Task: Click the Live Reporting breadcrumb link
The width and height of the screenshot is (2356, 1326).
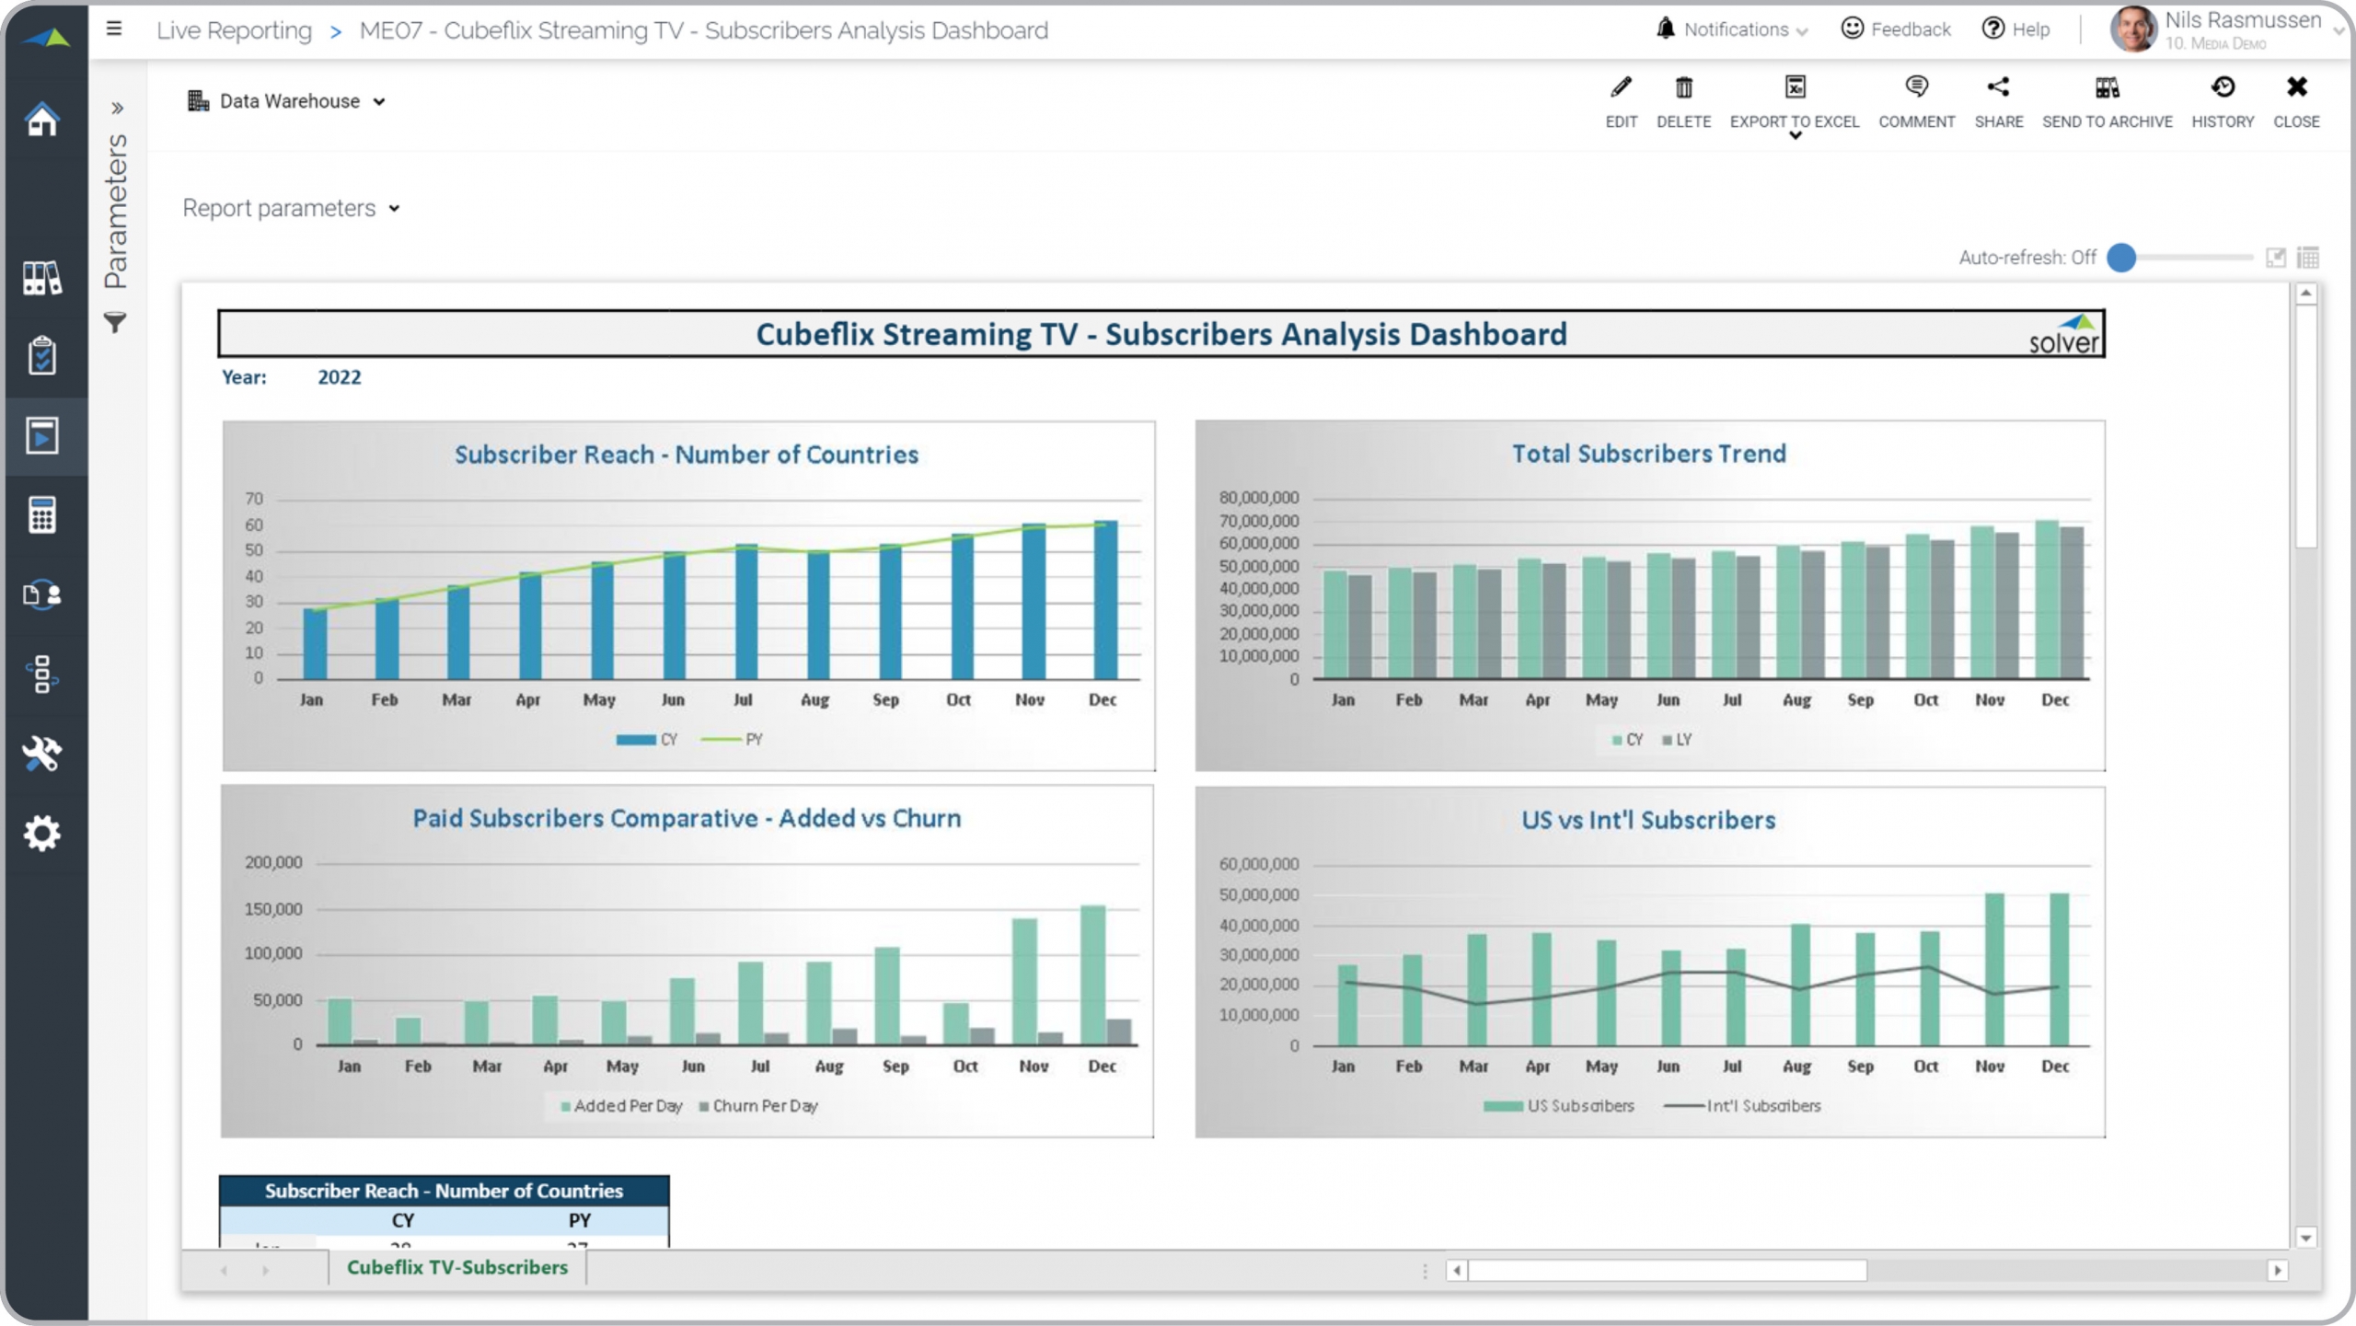Action: pos(234,30)
